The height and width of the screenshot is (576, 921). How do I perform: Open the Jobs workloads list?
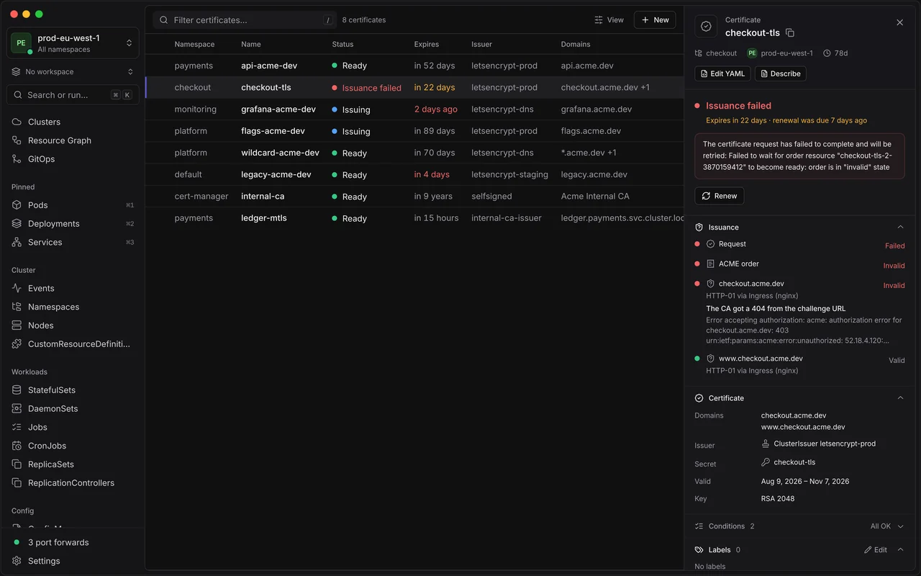pos(73,427)
